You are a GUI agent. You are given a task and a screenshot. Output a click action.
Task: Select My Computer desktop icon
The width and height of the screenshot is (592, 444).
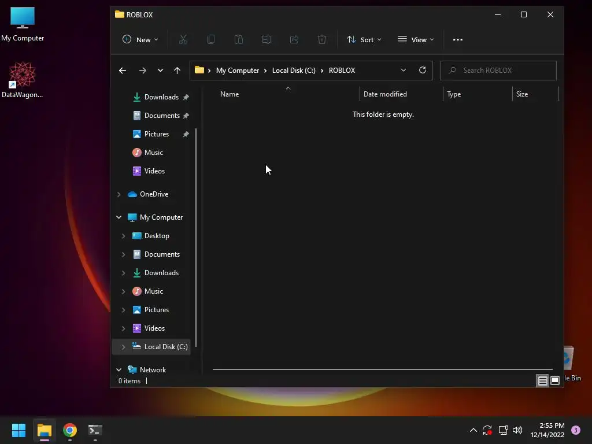click(23, 24)
